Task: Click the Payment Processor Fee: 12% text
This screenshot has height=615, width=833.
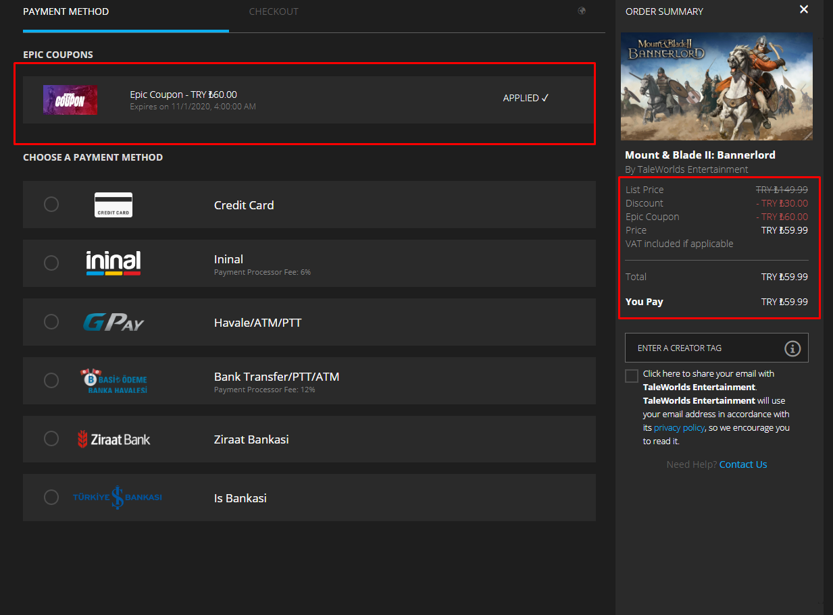Action: (x=265, y=390)
